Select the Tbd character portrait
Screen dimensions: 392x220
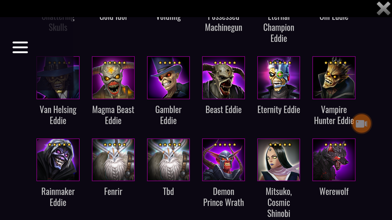tap(168, 160)
